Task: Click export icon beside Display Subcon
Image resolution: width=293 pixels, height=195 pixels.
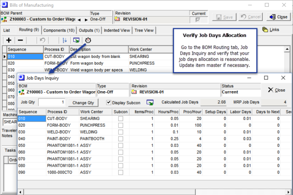Action: (x=150, y=102)
